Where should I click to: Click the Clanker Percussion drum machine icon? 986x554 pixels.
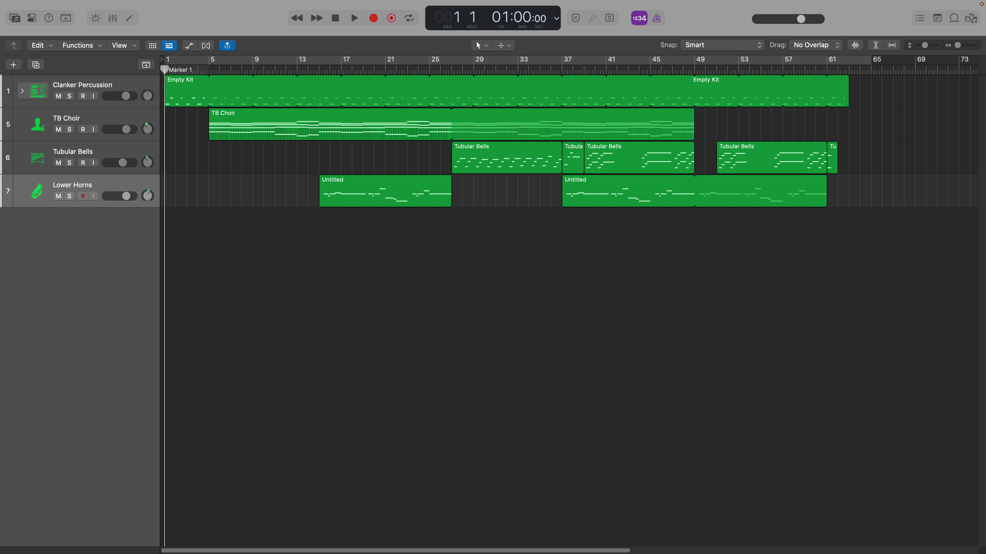click(37, 91)
